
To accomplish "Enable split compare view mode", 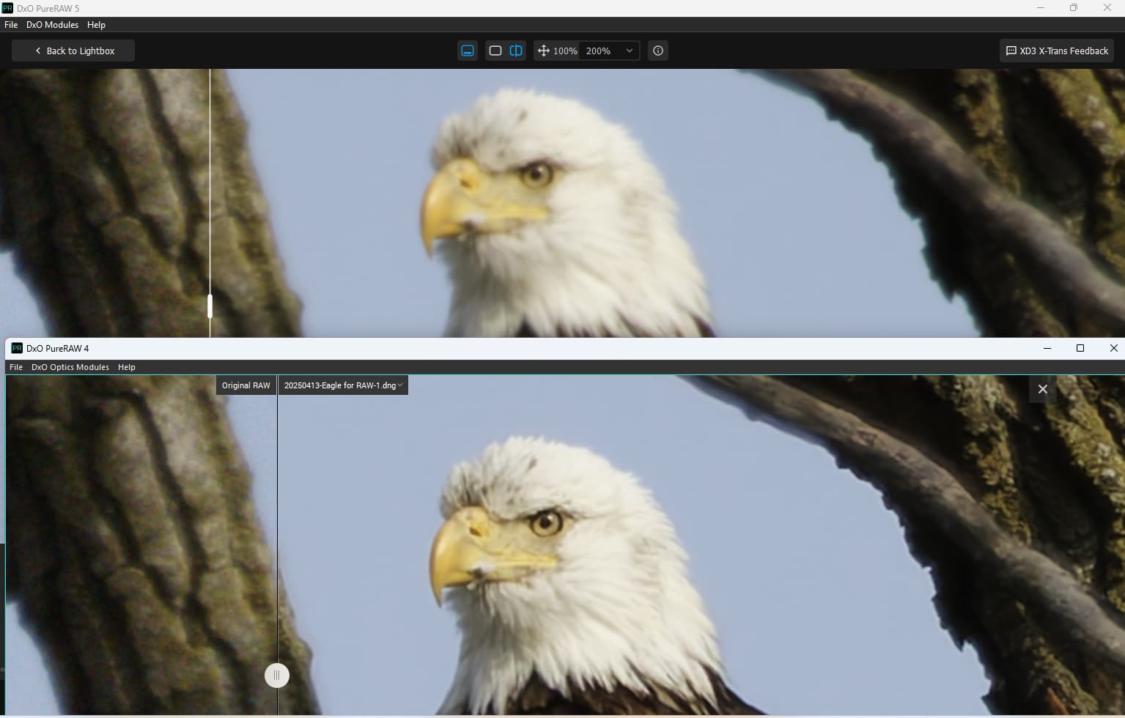I will 516,51.
